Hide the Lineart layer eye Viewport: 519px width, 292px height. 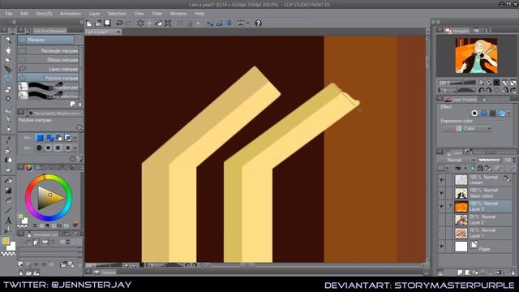(441, 180)
